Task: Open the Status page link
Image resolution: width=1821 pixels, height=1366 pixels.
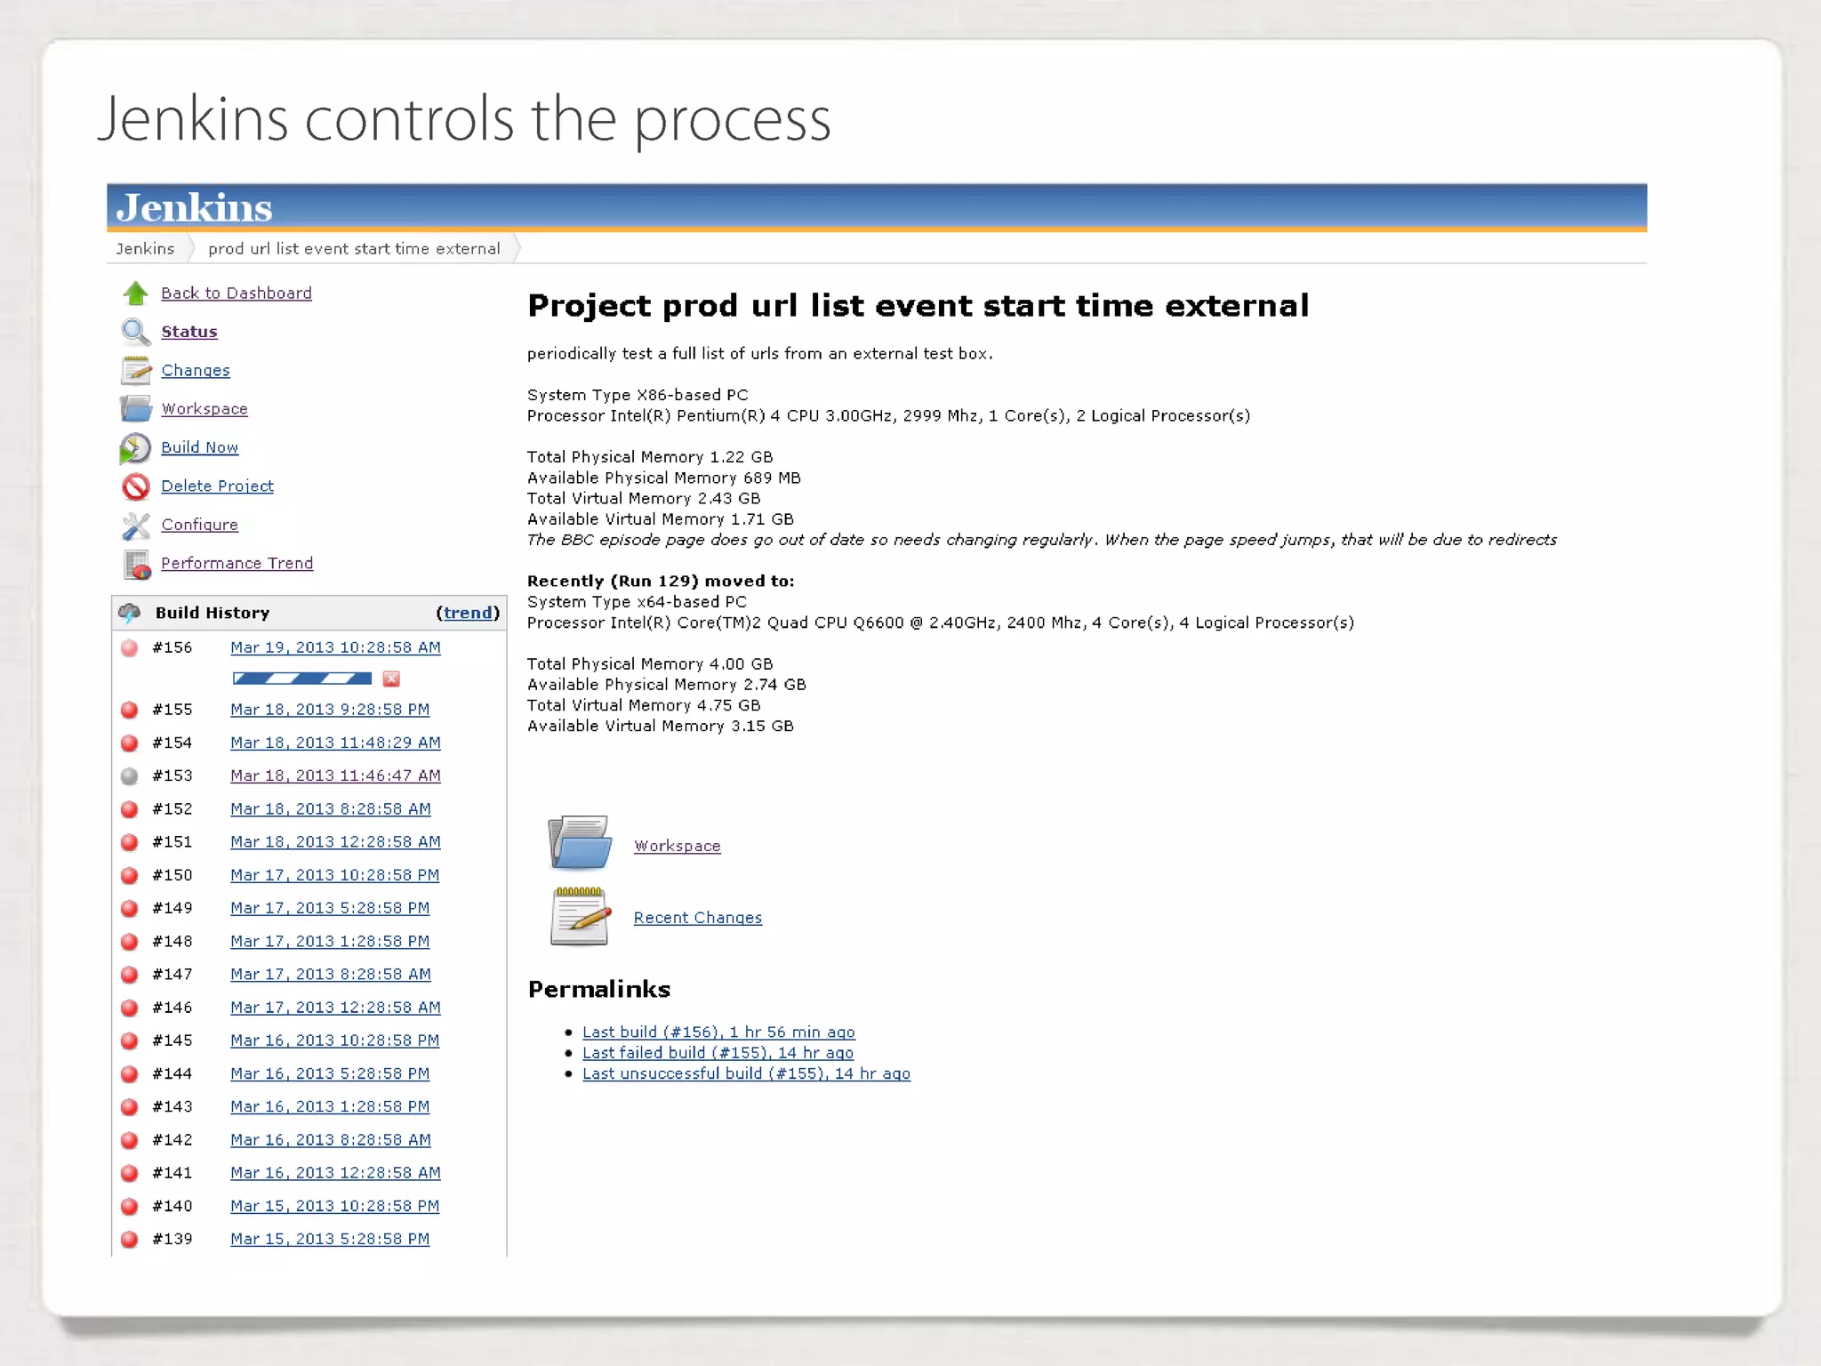Action: click(x=189, y=332)
